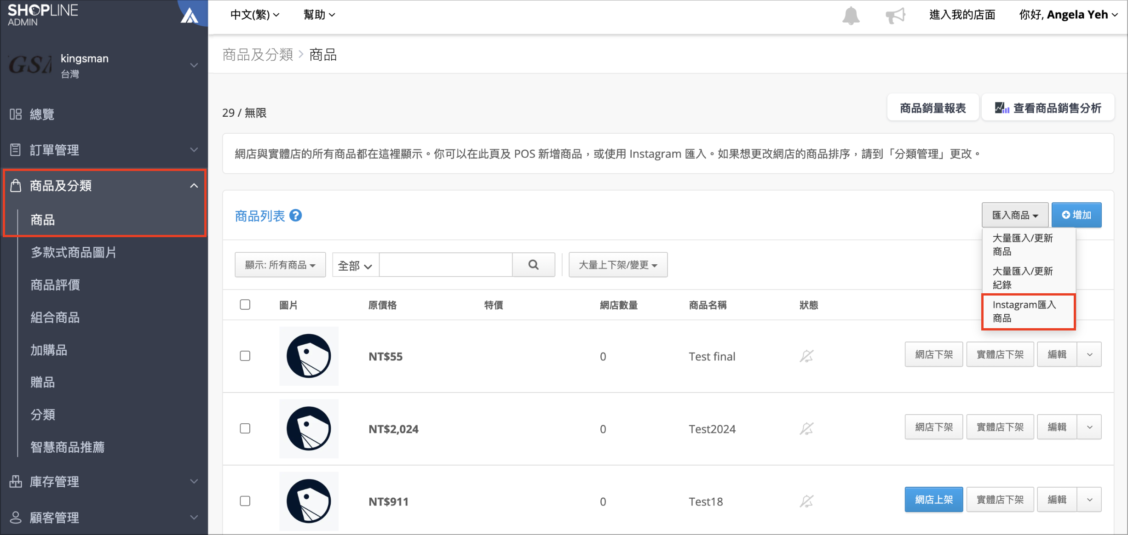Viewport: 1128px width, 535px height.
Task: Select 大量匯入/更新紀錄 menu entry
Action: (1028, 278)
